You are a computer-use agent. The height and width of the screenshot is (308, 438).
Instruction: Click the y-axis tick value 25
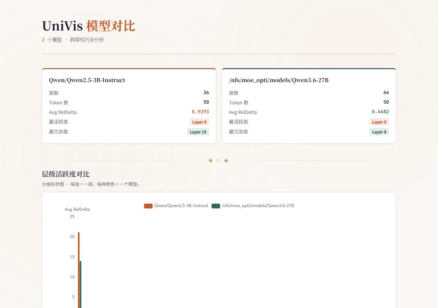coord(72,216)
